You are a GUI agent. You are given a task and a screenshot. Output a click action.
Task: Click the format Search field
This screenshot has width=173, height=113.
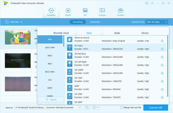(51, 99)
